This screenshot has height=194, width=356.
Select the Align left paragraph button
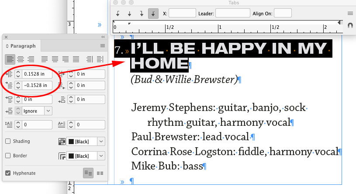point(10,59)
